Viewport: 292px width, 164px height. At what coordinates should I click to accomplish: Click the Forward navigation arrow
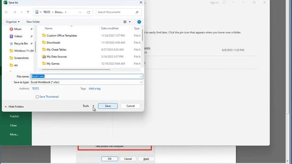tap(14, 12)
